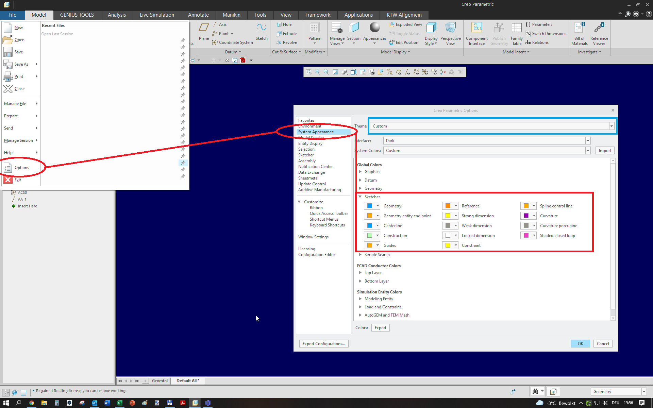The width and height of the screenshot is (653, 408).
Task: Click the Export colors button
Action: tap(381, 328)
